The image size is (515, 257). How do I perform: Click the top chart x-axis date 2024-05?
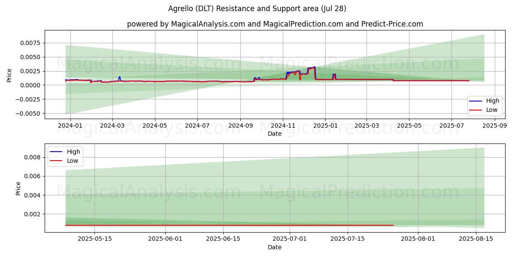[x=154, y=126]
